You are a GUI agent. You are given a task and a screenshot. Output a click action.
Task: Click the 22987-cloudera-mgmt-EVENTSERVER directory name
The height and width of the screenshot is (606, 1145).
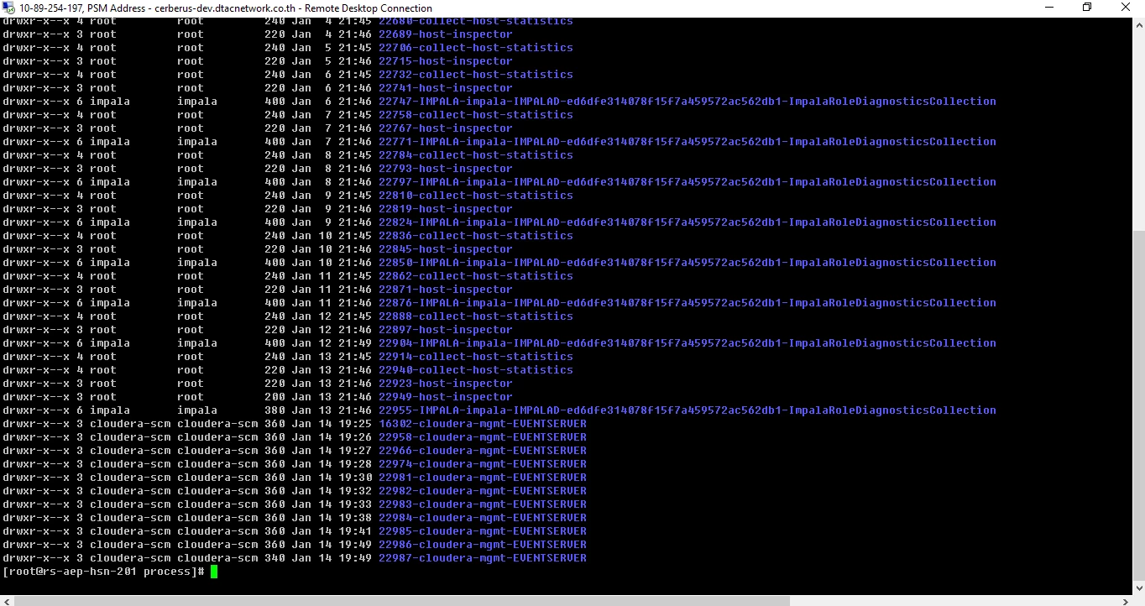point(483,558)
